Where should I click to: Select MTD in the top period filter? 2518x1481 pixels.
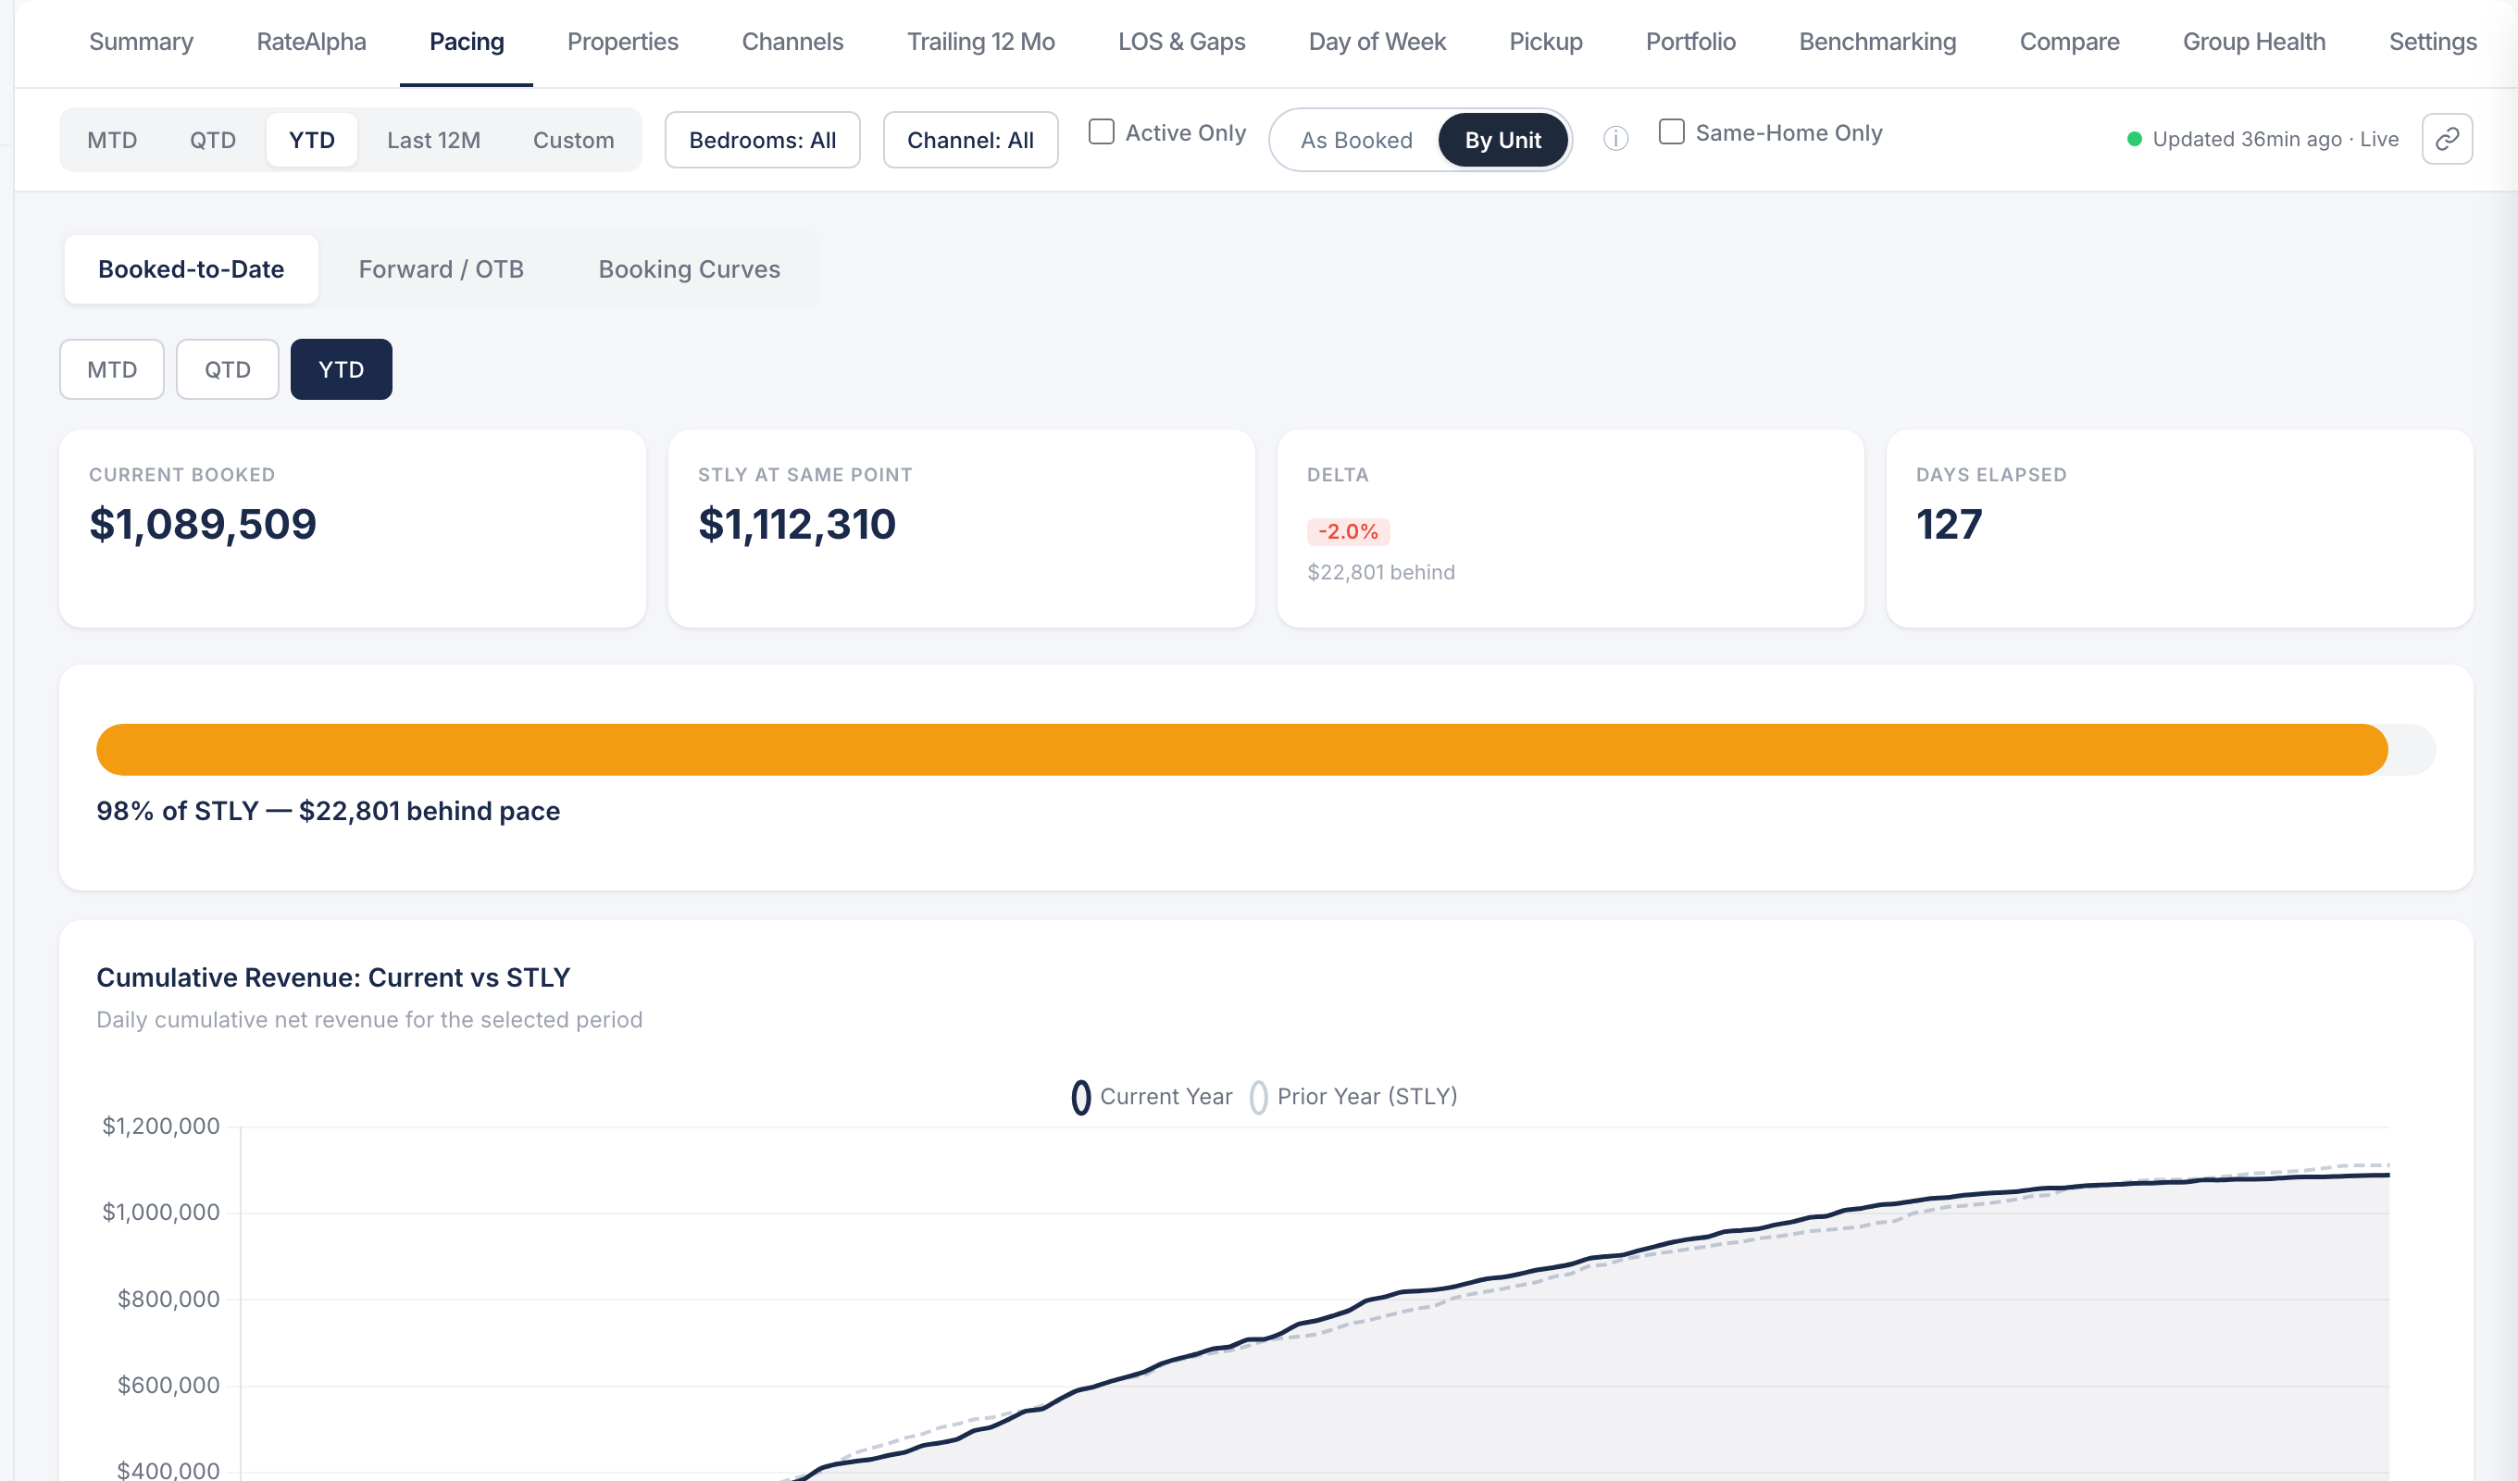pos(112,140)
